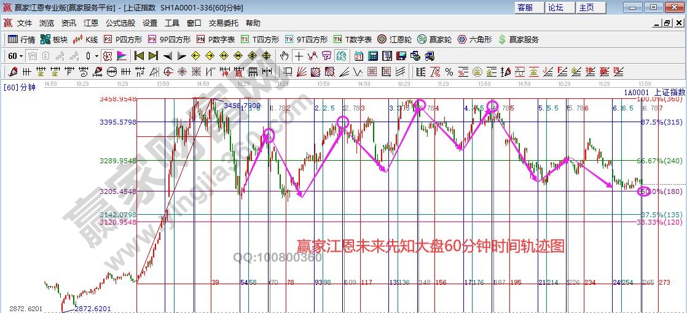Open the calculator tool icon
This screenshot has height=313, width=687.
pos(372,56)
